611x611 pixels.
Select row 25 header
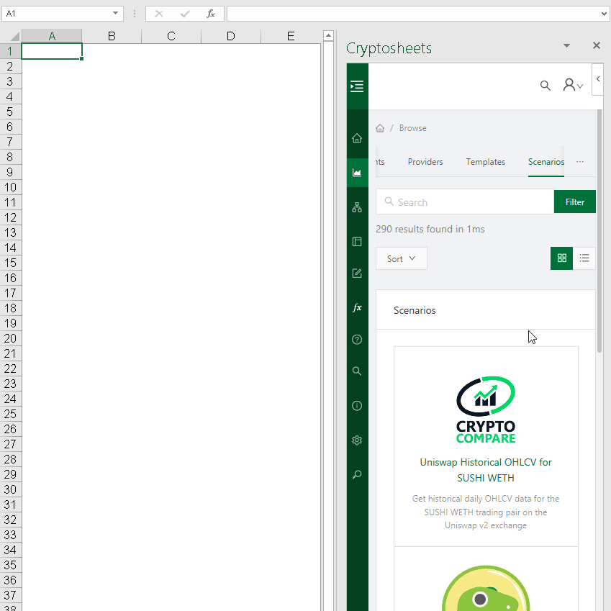(11, 414)
